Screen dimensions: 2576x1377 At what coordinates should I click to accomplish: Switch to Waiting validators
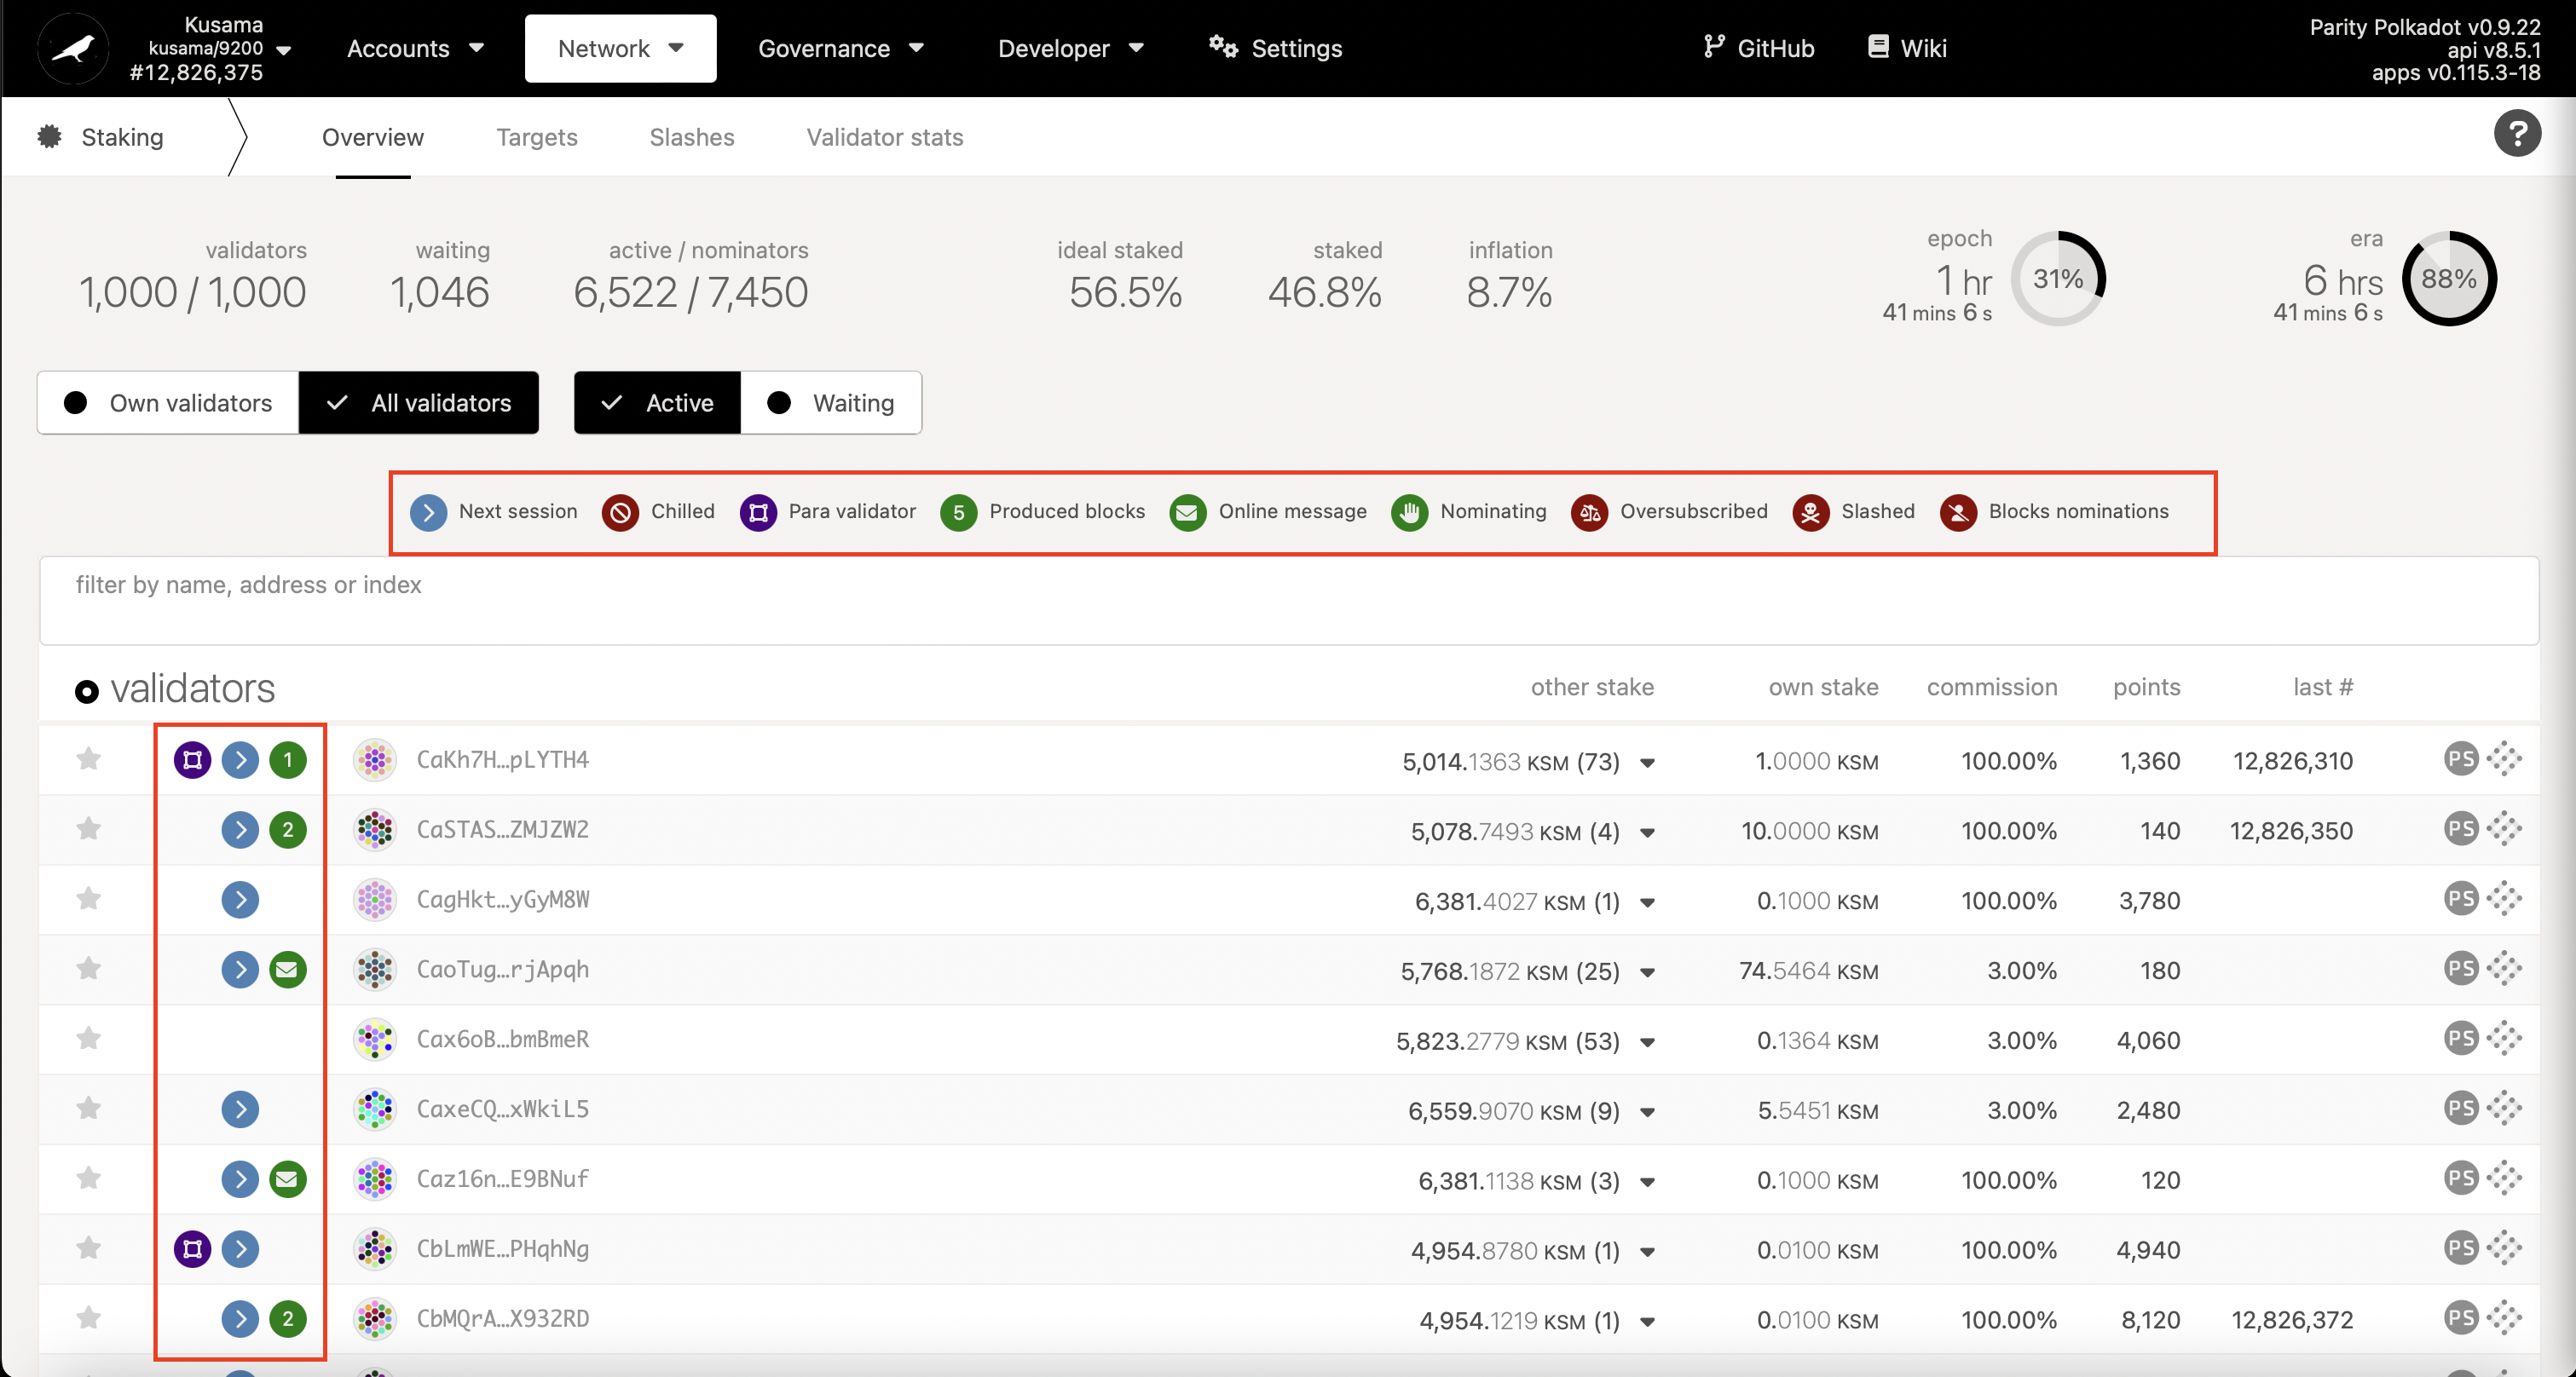pos(831,403)
